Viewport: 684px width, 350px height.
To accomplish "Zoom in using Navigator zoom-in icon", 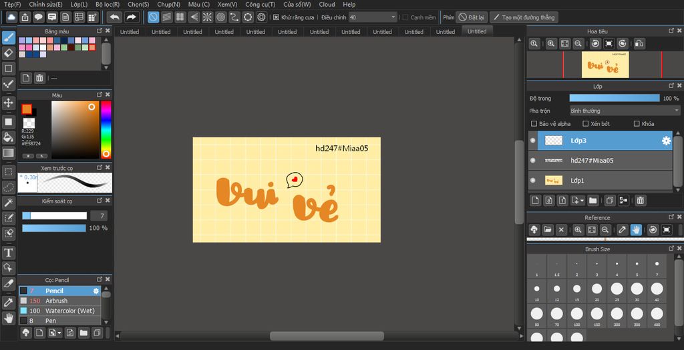I will pyautogui.click(x=551, y=43).
